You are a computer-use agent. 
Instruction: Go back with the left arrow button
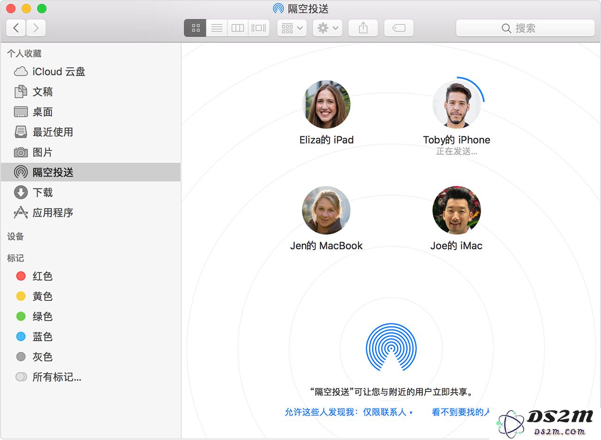tap(16, 28)
